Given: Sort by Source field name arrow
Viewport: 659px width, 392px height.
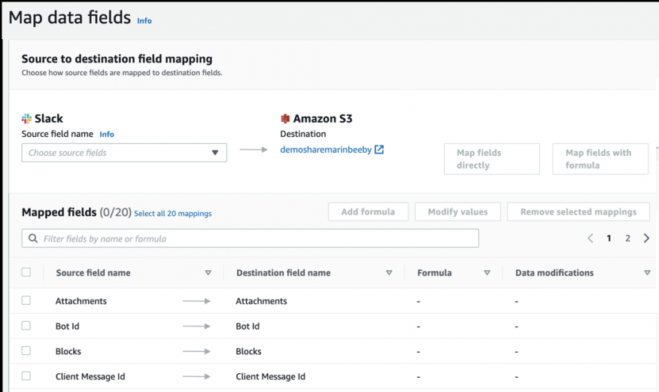Looking at the screenshot, I should point(208,273).
